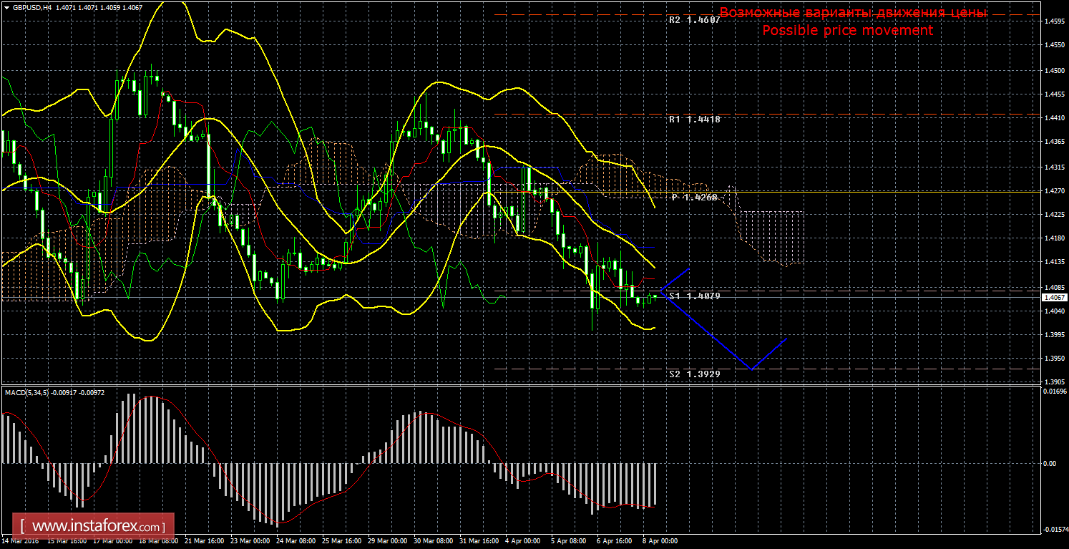Click the MACD 0.00 zero level value
This screenshot has width=1069, height=549.
pos(1049,464)
